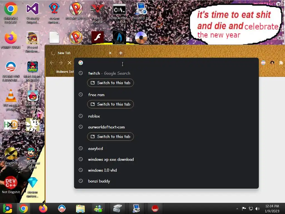Open Visually Stupid Visual Studio shortcut

33,13
